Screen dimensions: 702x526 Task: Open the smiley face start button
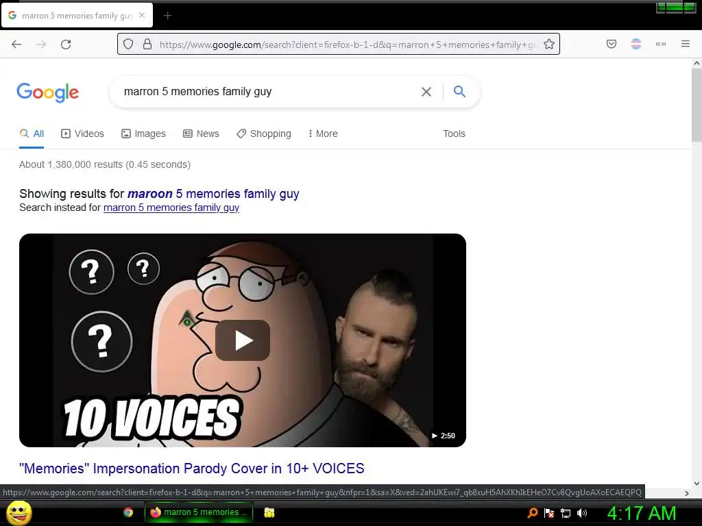tap(19, 512)
